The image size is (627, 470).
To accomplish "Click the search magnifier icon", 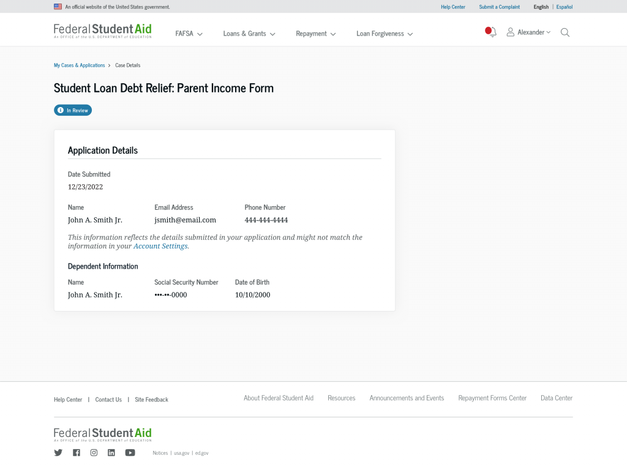I will tap(565, 32).
